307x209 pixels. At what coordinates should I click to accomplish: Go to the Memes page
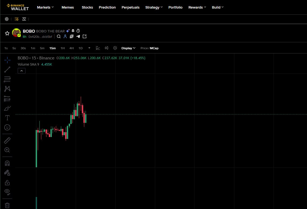coord(68,7)
